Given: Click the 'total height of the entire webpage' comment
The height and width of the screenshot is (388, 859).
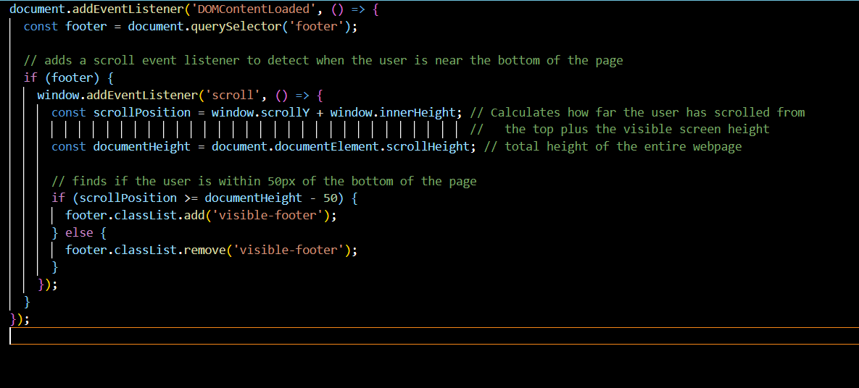Looking at the screenshot, I should pos(623,147).
